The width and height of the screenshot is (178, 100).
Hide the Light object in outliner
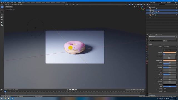click(177, 14)
